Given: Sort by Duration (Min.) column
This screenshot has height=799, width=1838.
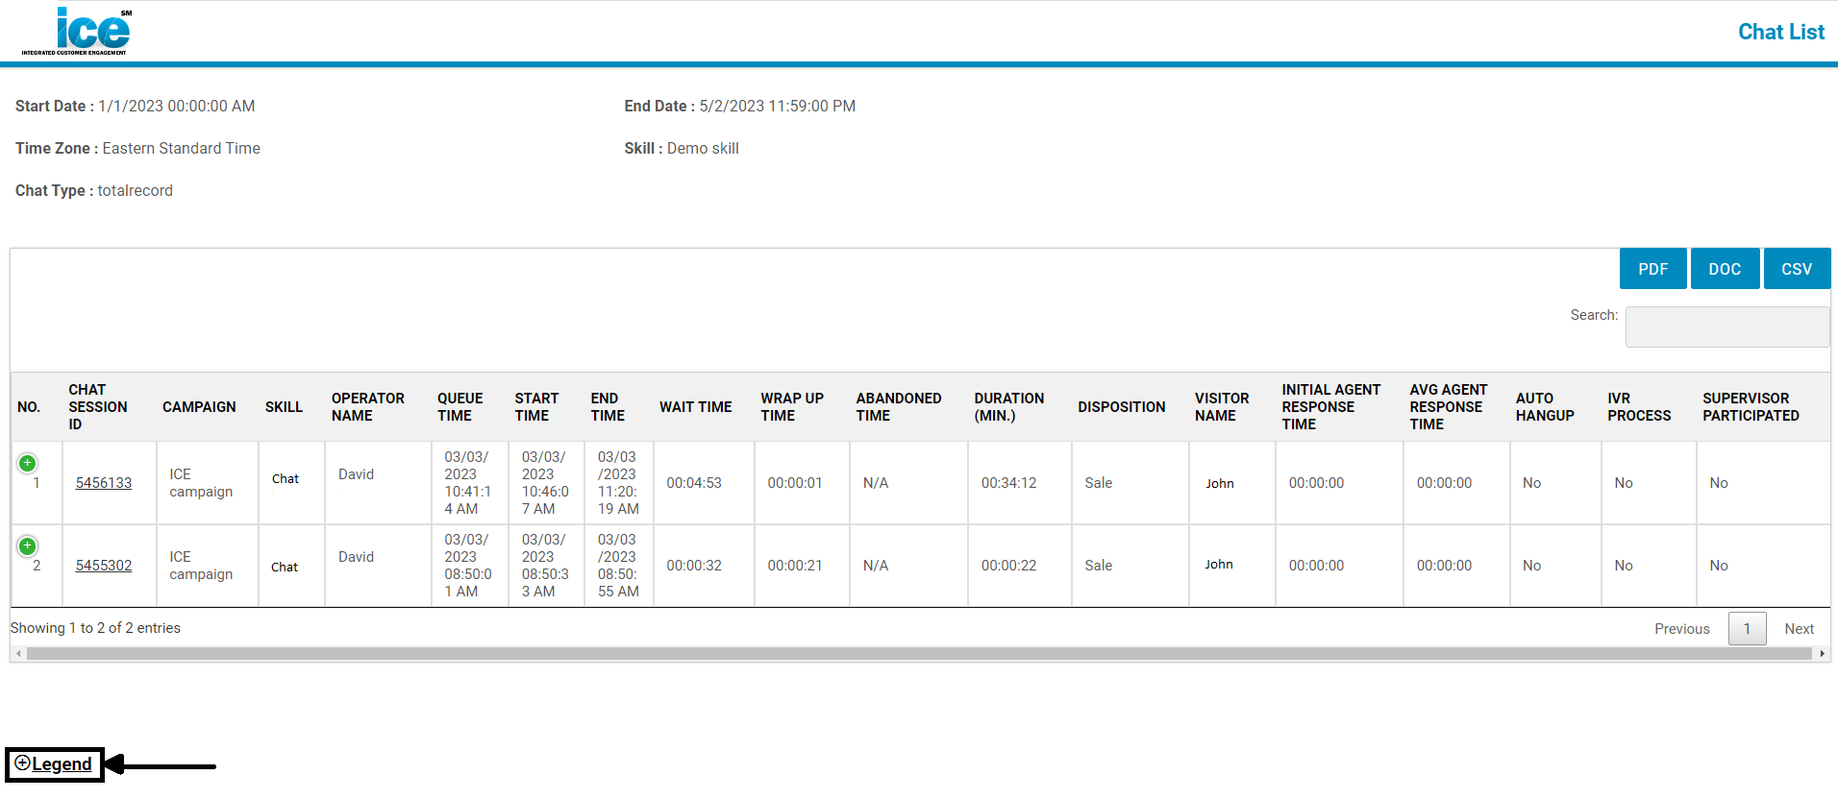Looking at the screenshot, I should tap(1008, 407).
